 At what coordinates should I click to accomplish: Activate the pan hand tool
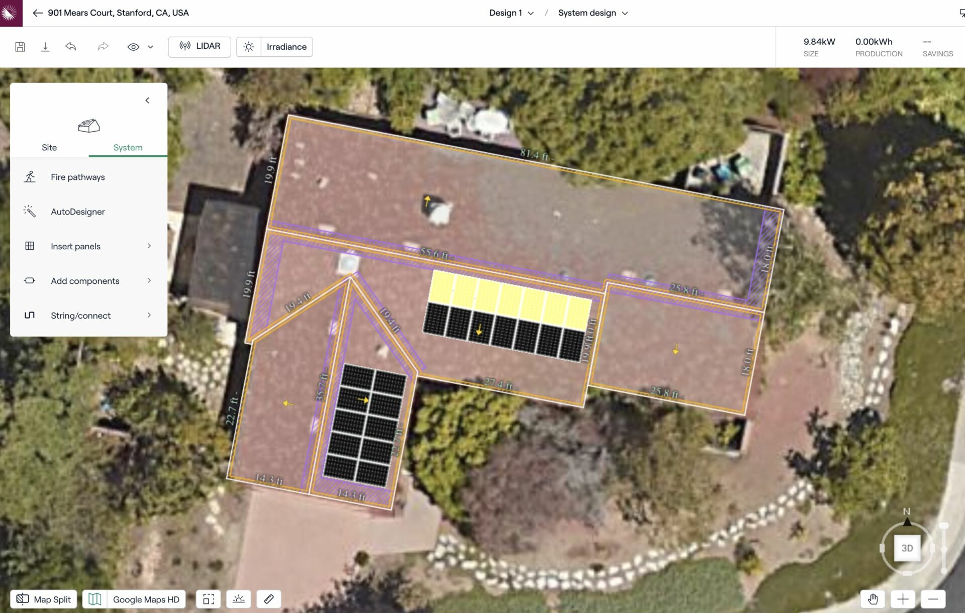873,599
